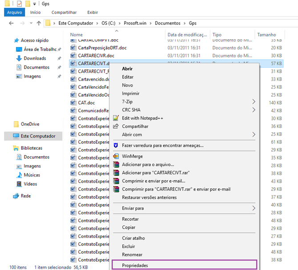Viewport: 298px width, 270px height.
Task: Choose Renomear from the context menu
Action: click(x=132, y=254)
